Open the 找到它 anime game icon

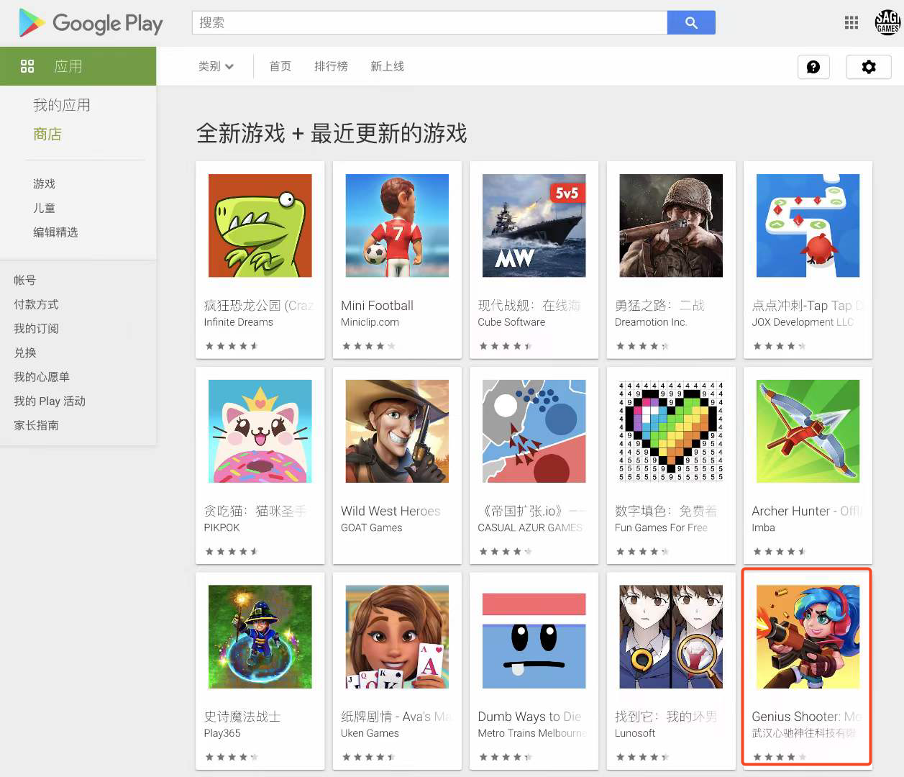click(671, 637)
